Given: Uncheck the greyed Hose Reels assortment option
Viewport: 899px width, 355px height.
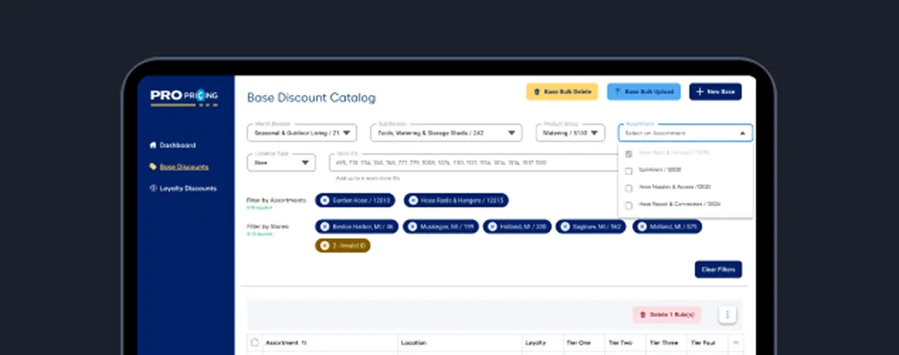Looking at the screenshot, I should tap(629, 154).
